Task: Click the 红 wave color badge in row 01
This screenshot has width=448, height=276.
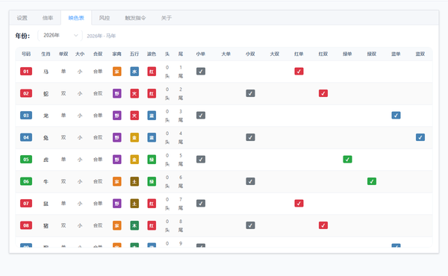Action: click(152, 72)
